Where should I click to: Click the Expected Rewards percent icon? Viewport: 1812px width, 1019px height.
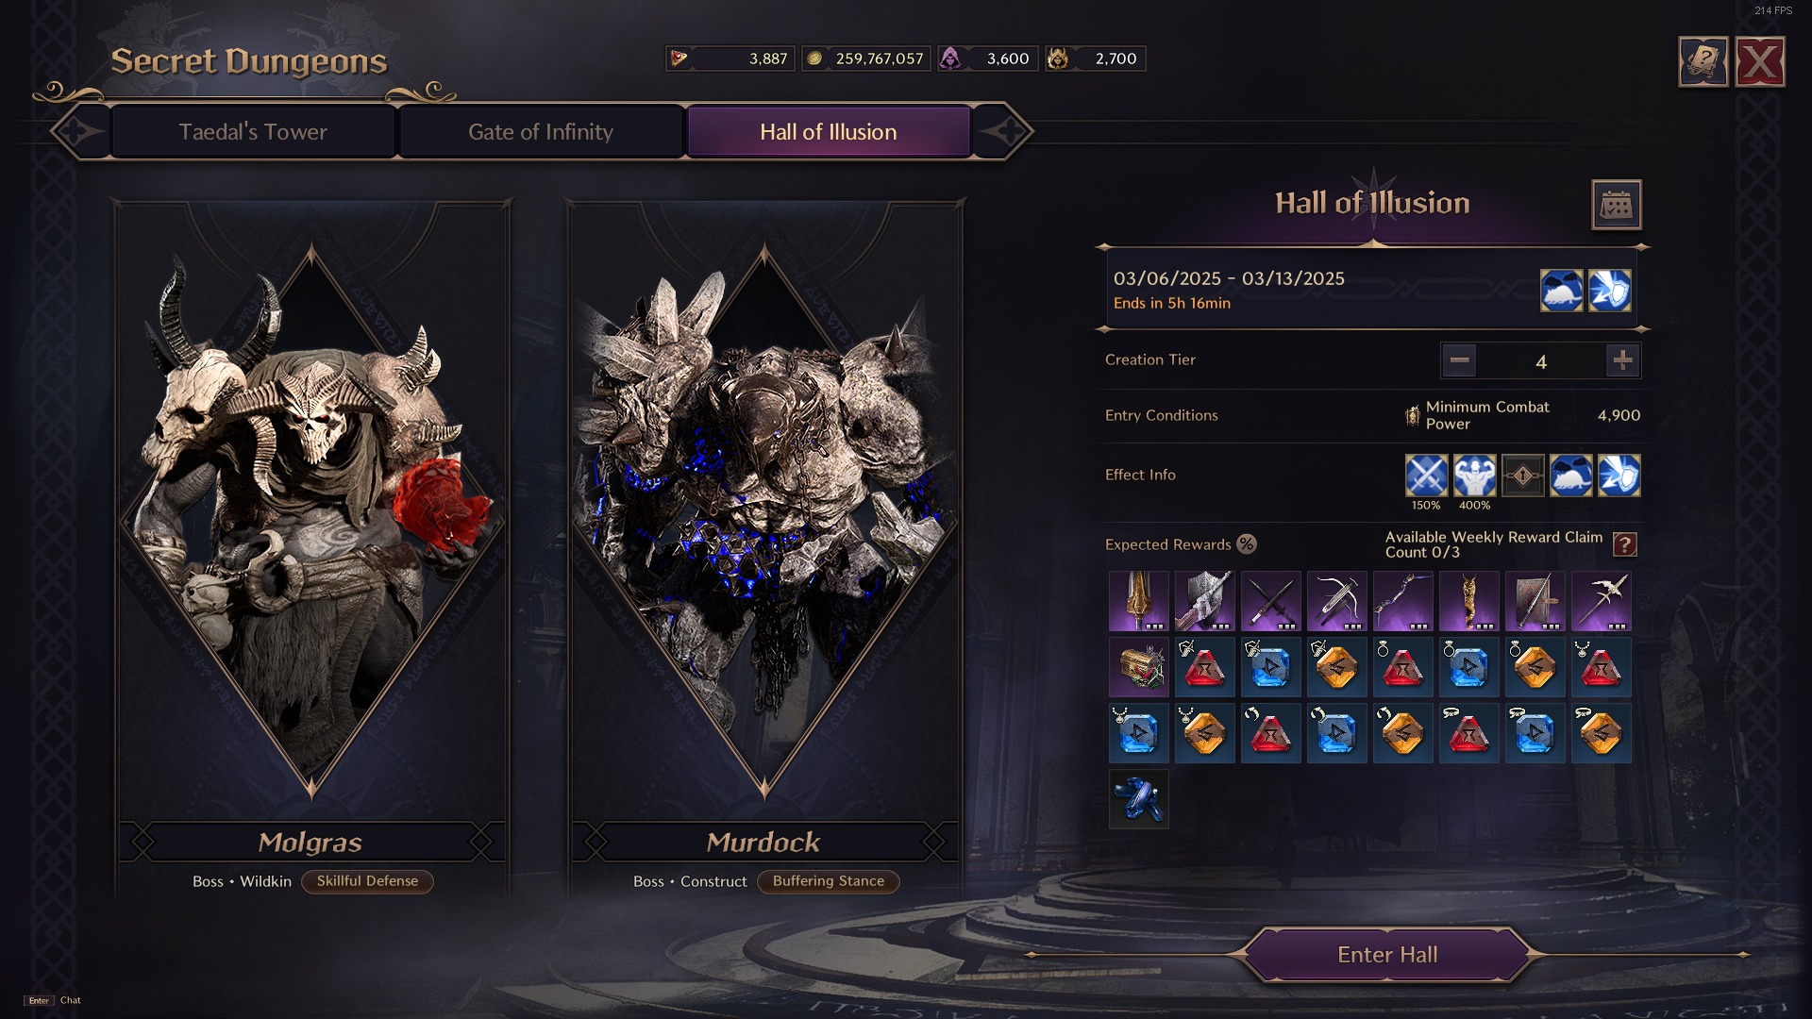[x=1246, y=544]
